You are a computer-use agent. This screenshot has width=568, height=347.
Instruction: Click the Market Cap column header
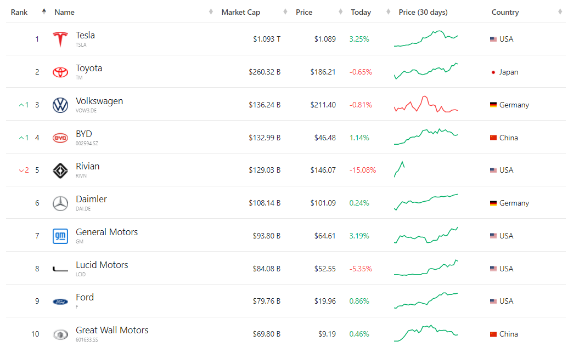[241, 12]
